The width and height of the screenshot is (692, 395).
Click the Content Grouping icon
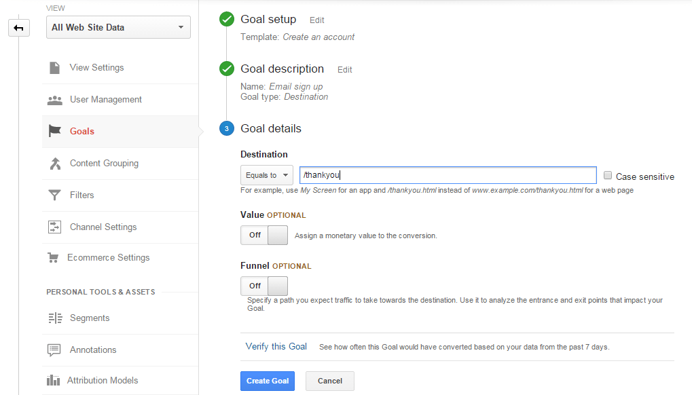pos(55,164)
